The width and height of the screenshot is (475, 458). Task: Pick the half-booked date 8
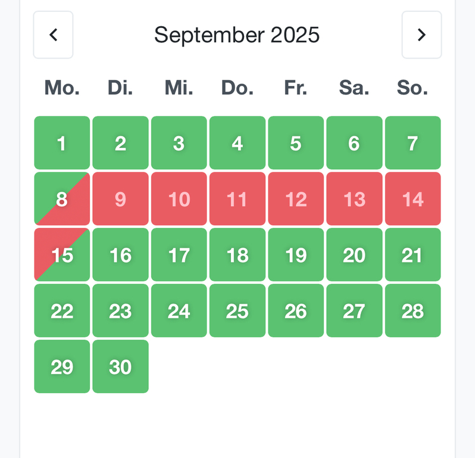(62, 199)
